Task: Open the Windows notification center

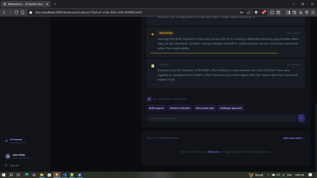Action: 310,175
